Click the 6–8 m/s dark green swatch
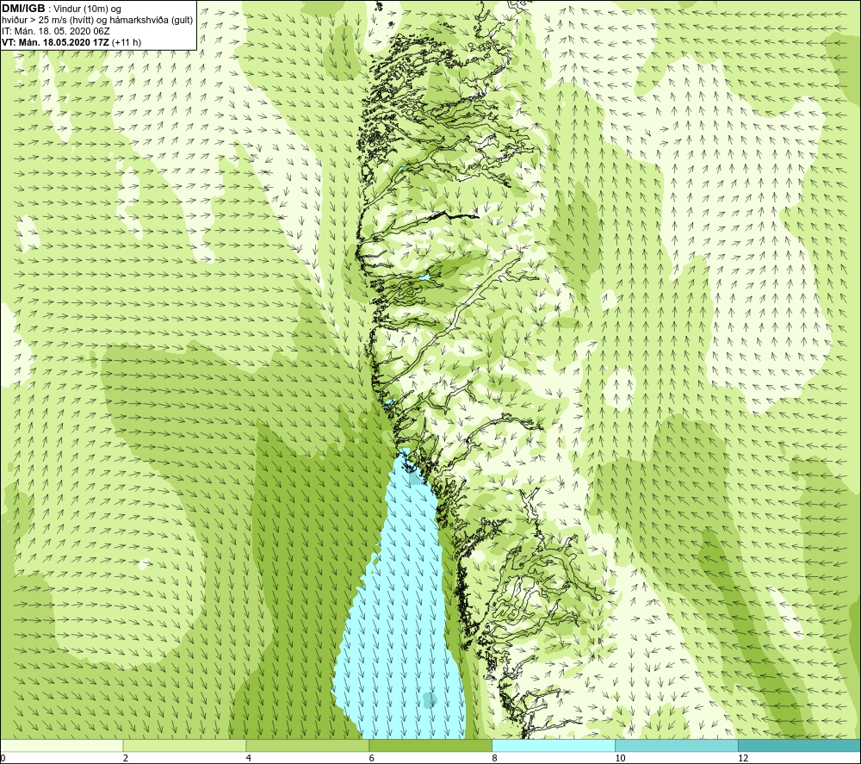 click(x=430, y=745)
